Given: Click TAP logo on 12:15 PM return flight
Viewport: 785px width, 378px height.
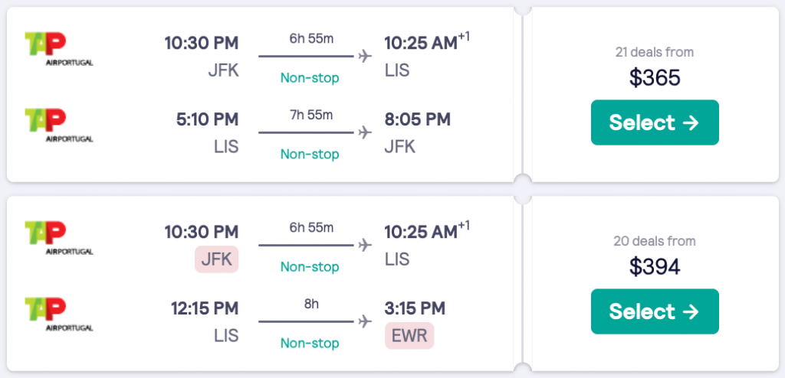Looking at the screenshot, I should click(58, 314).
